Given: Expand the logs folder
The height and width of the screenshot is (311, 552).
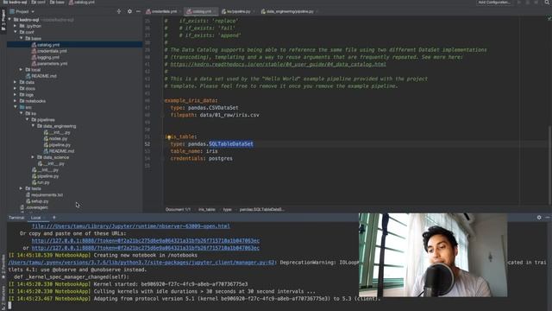Looking at the screenshot, I should 16,94.
